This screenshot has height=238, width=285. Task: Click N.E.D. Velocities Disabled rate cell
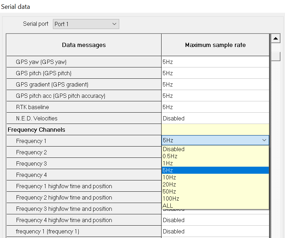click(x=215, y=118)
